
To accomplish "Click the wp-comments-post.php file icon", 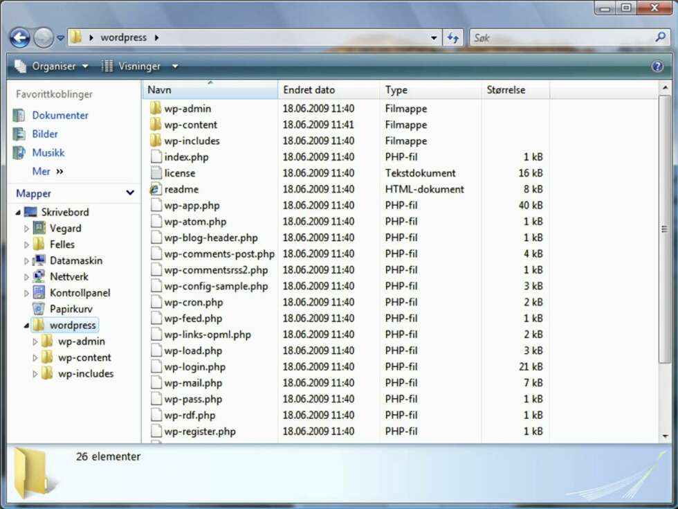I will tap(156, 253).
